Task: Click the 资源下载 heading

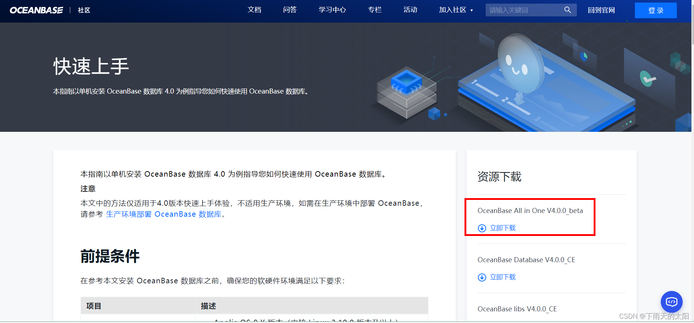Action: click(499, 177)
